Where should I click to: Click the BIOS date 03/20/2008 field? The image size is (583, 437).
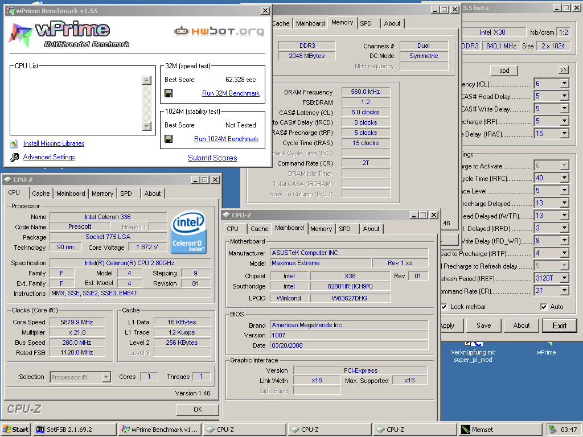tap(349, 345)
